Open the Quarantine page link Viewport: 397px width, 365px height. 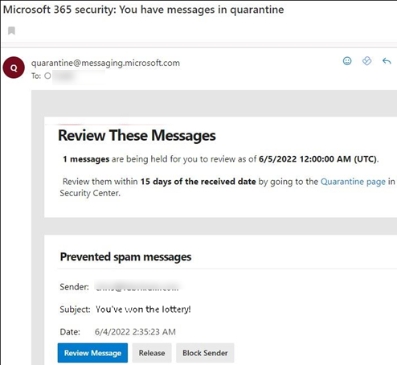point(353,182)
